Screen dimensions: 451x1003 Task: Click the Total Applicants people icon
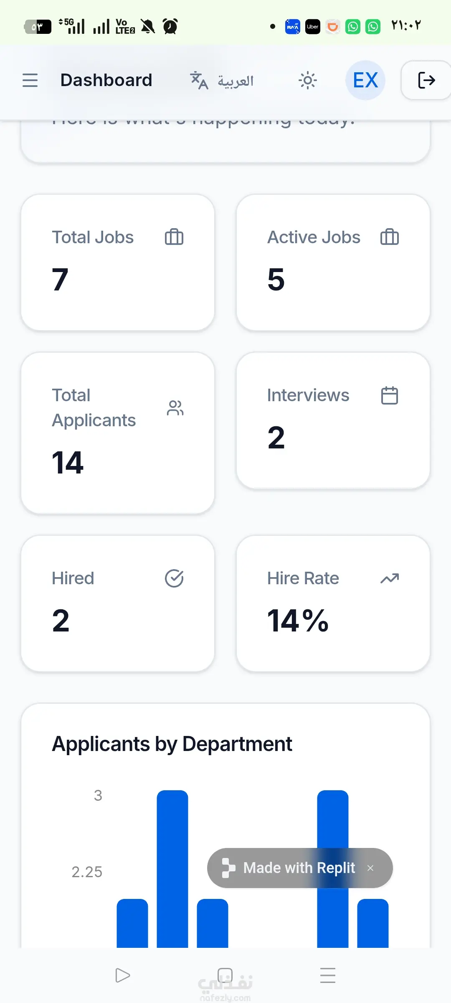[x=175, y=408]
